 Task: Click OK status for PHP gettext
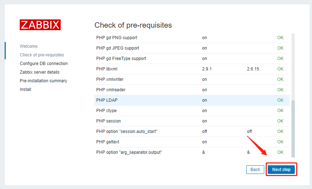point(280,142)
